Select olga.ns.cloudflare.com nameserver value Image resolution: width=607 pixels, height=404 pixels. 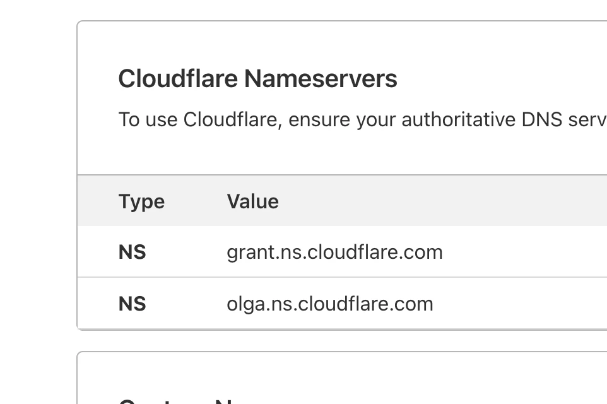[x=330, y=304]
